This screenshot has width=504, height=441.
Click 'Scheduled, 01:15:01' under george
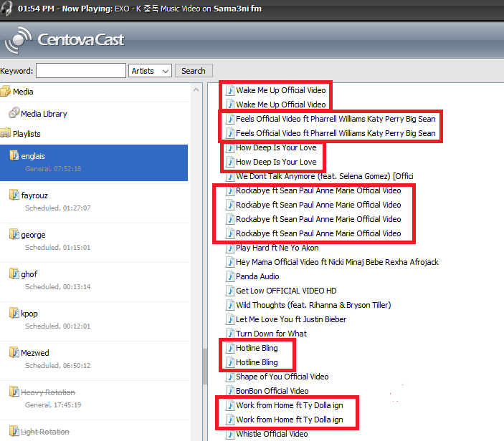pyautogui.click(x=58, y=248)
